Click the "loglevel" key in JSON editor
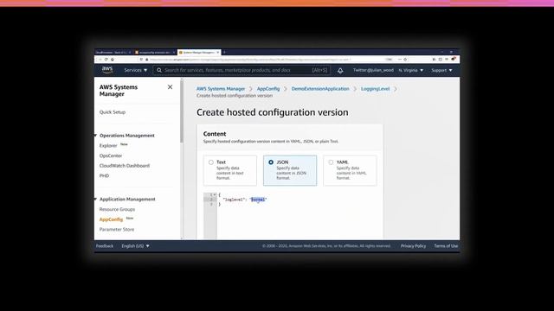The height and width of the screenshot is (311, 554). tap(234, 200)
